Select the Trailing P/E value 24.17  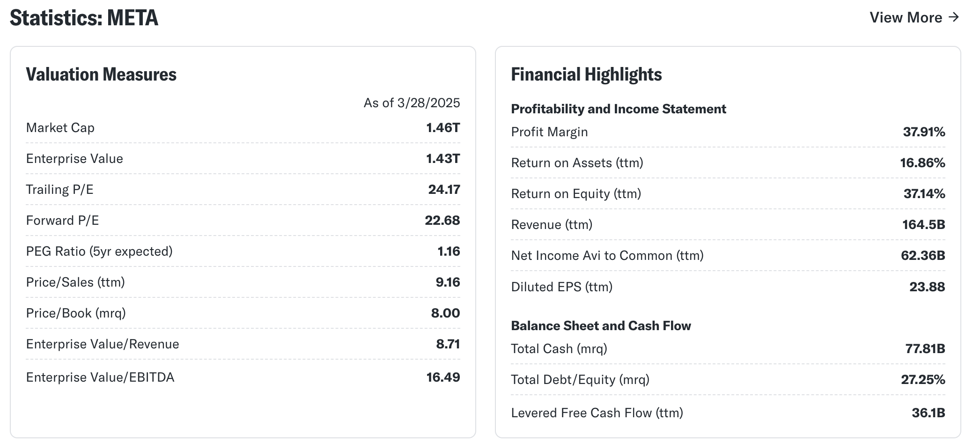tap(444, 189)
